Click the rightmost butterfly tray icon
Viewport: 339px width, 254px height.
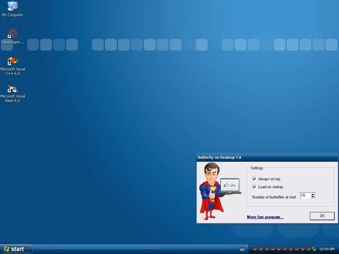(x=309, y=249)
